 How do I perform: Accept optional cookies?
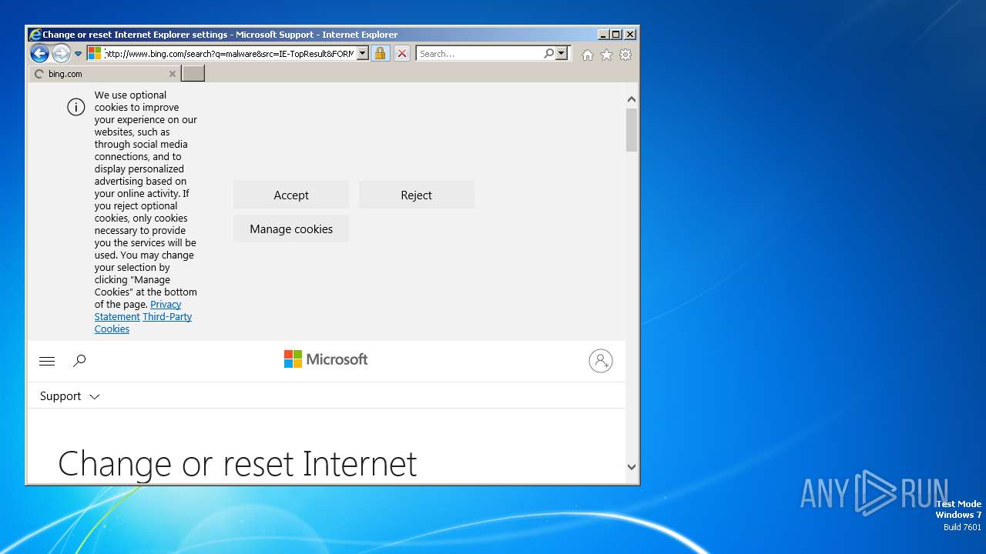pyautogui.click(x=291, y=195)
